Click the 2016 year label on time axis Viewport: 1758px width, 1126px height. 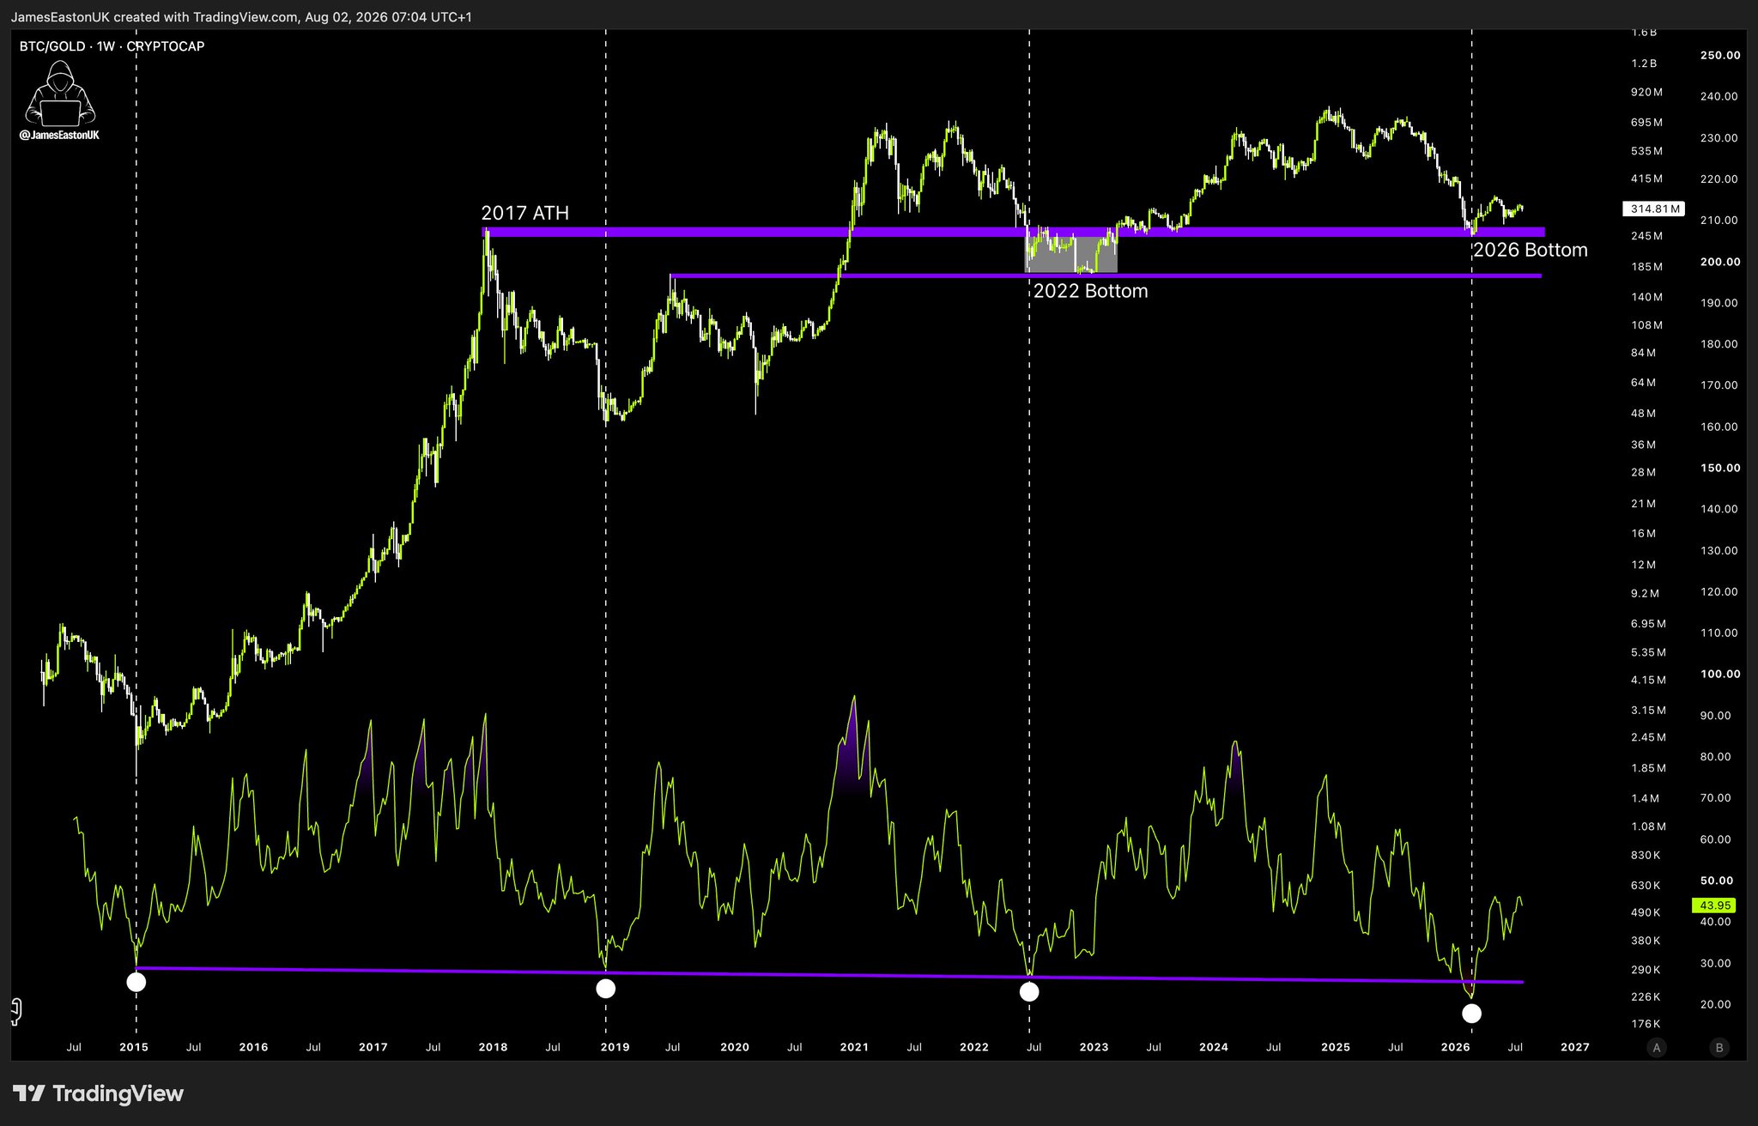(254, 1047)
